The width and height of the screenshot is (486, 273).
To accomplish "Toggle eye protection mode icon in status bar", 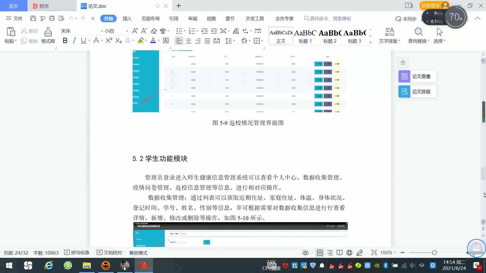I will 306,253.
